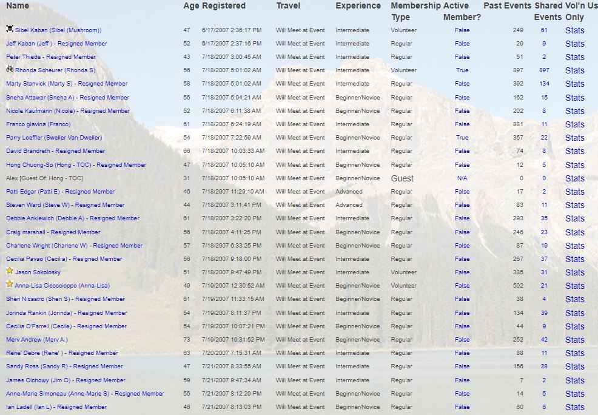Click the star icon beside Anna-Lisa Ciccocioppo
This screenshot has width=598, height=415.
[10, 285]
